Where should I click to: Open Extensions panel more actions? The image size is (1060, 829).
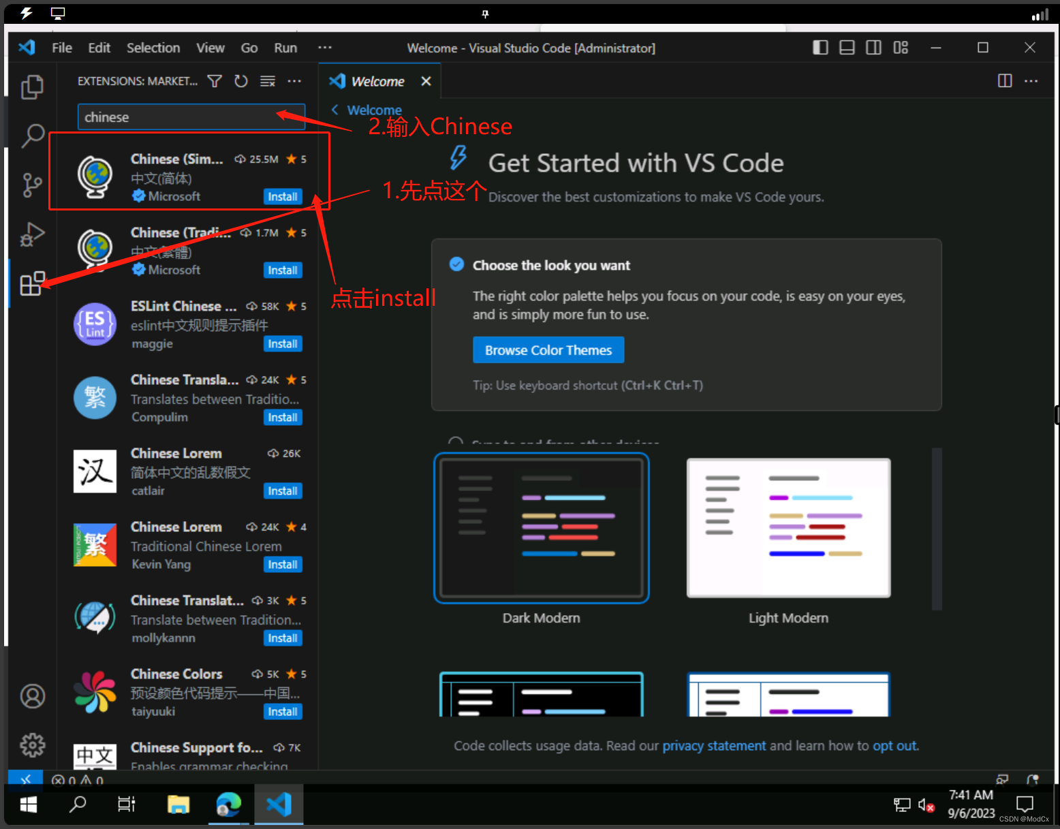click(294, 81)
